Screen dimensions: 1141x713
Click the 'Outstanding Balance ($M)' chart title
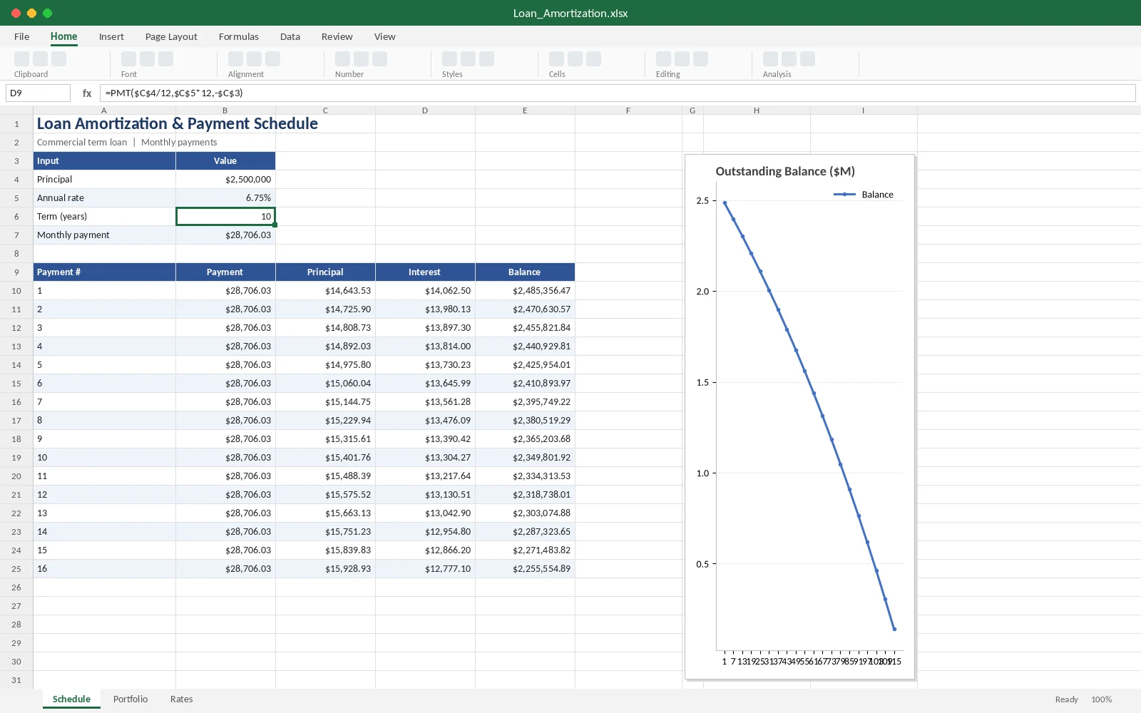click(785, 171)
